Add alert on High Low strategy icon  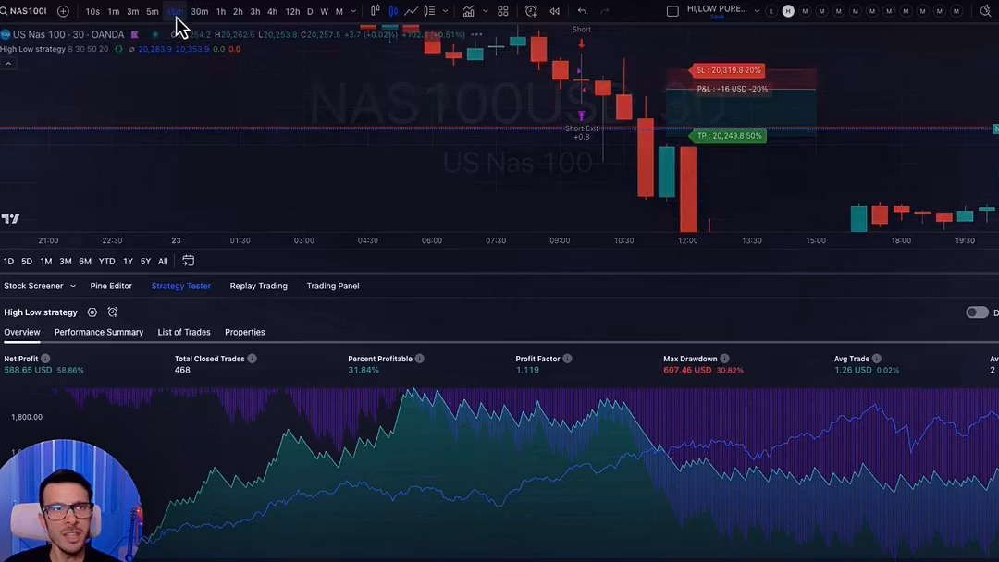(113, 312)
